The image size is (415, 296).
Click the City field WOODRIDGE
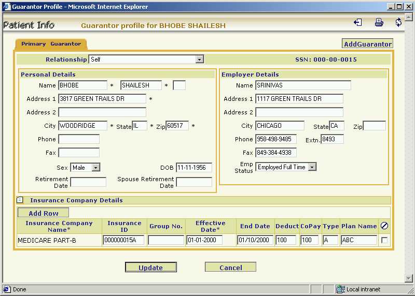(83, 126)
